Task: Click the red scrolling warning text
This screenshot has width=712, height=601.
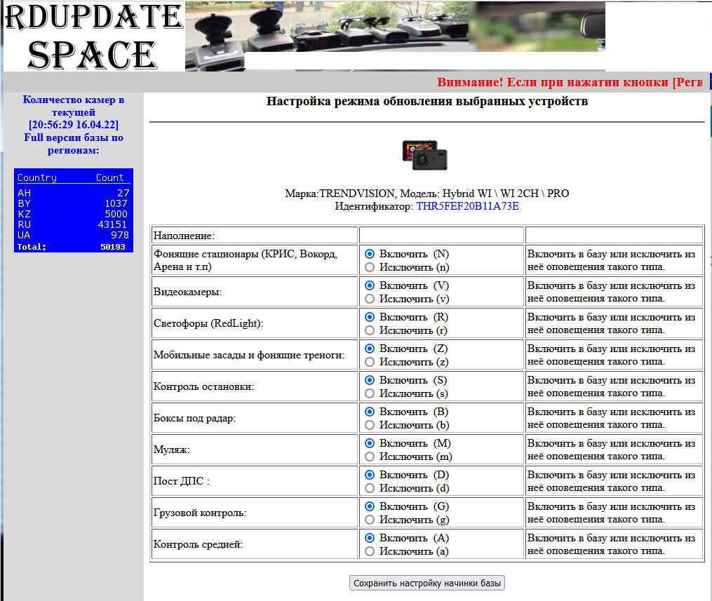Action: coord(569,82)
